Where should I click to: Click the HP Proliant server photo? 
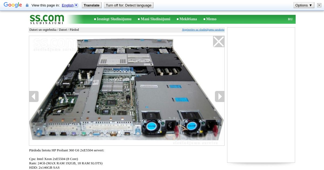(127, 91)
